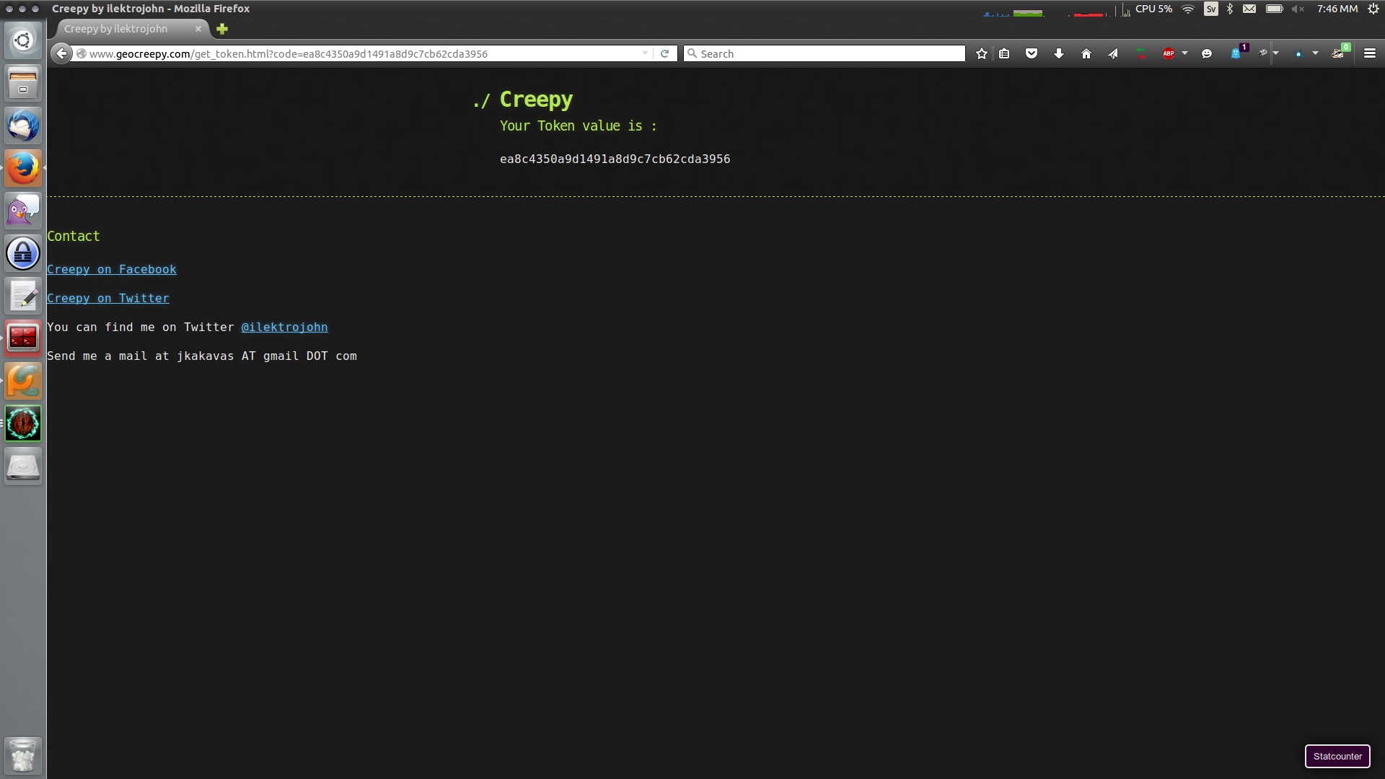Close the Creepy by ilektrojohn tab
This screenshot has height=779, width=1385.
click(x=198, y=29)
